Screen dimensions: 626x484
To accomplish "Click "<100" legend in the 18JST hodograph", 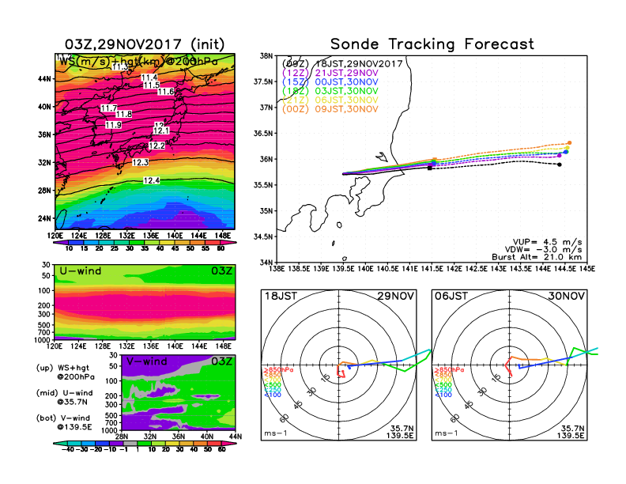I will pos(273,395).
